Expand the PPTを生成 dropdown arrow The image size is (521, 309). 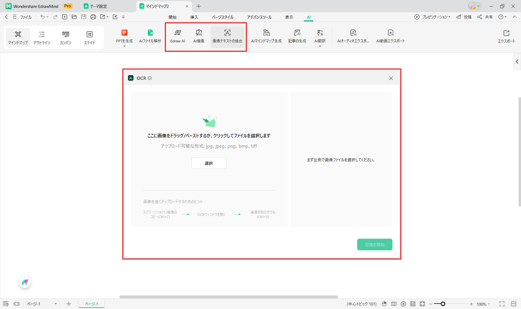tap(124, 46)
